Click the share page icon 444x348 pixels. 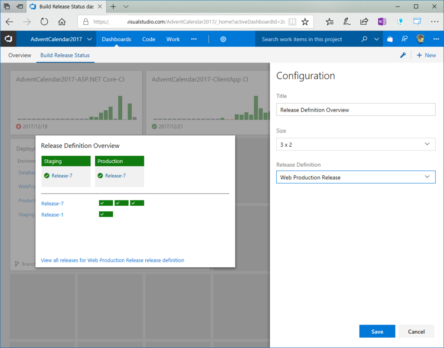click(364, 22)
